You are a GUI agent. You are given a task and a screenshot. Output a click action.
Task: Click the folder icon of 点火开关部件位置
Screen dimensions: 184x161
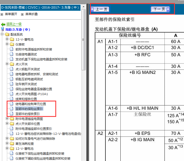click(12, 124)
